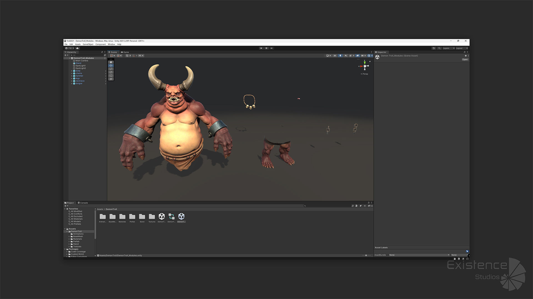Select the combined Transform tool
The height and width of the screenshot is (299, 533).
[x=111, y=79]
